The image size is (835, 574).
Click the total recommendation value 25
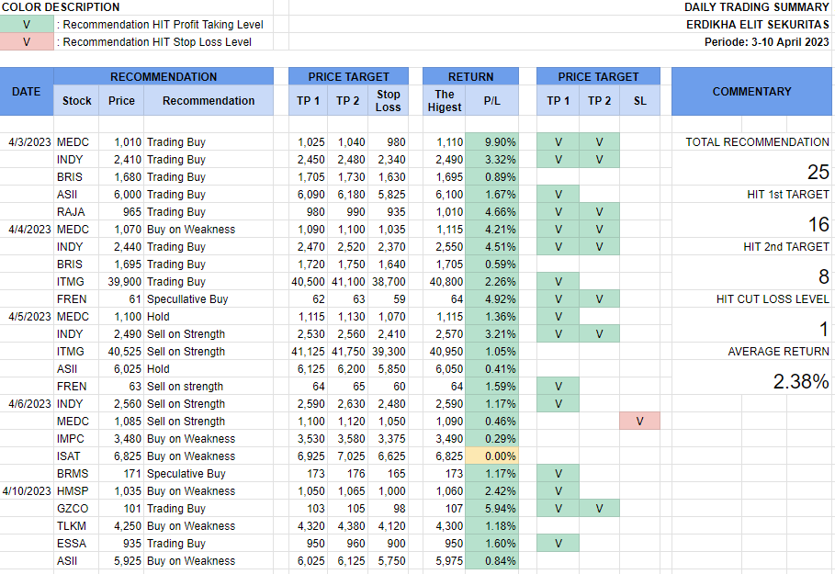click(x=818, y=173)
